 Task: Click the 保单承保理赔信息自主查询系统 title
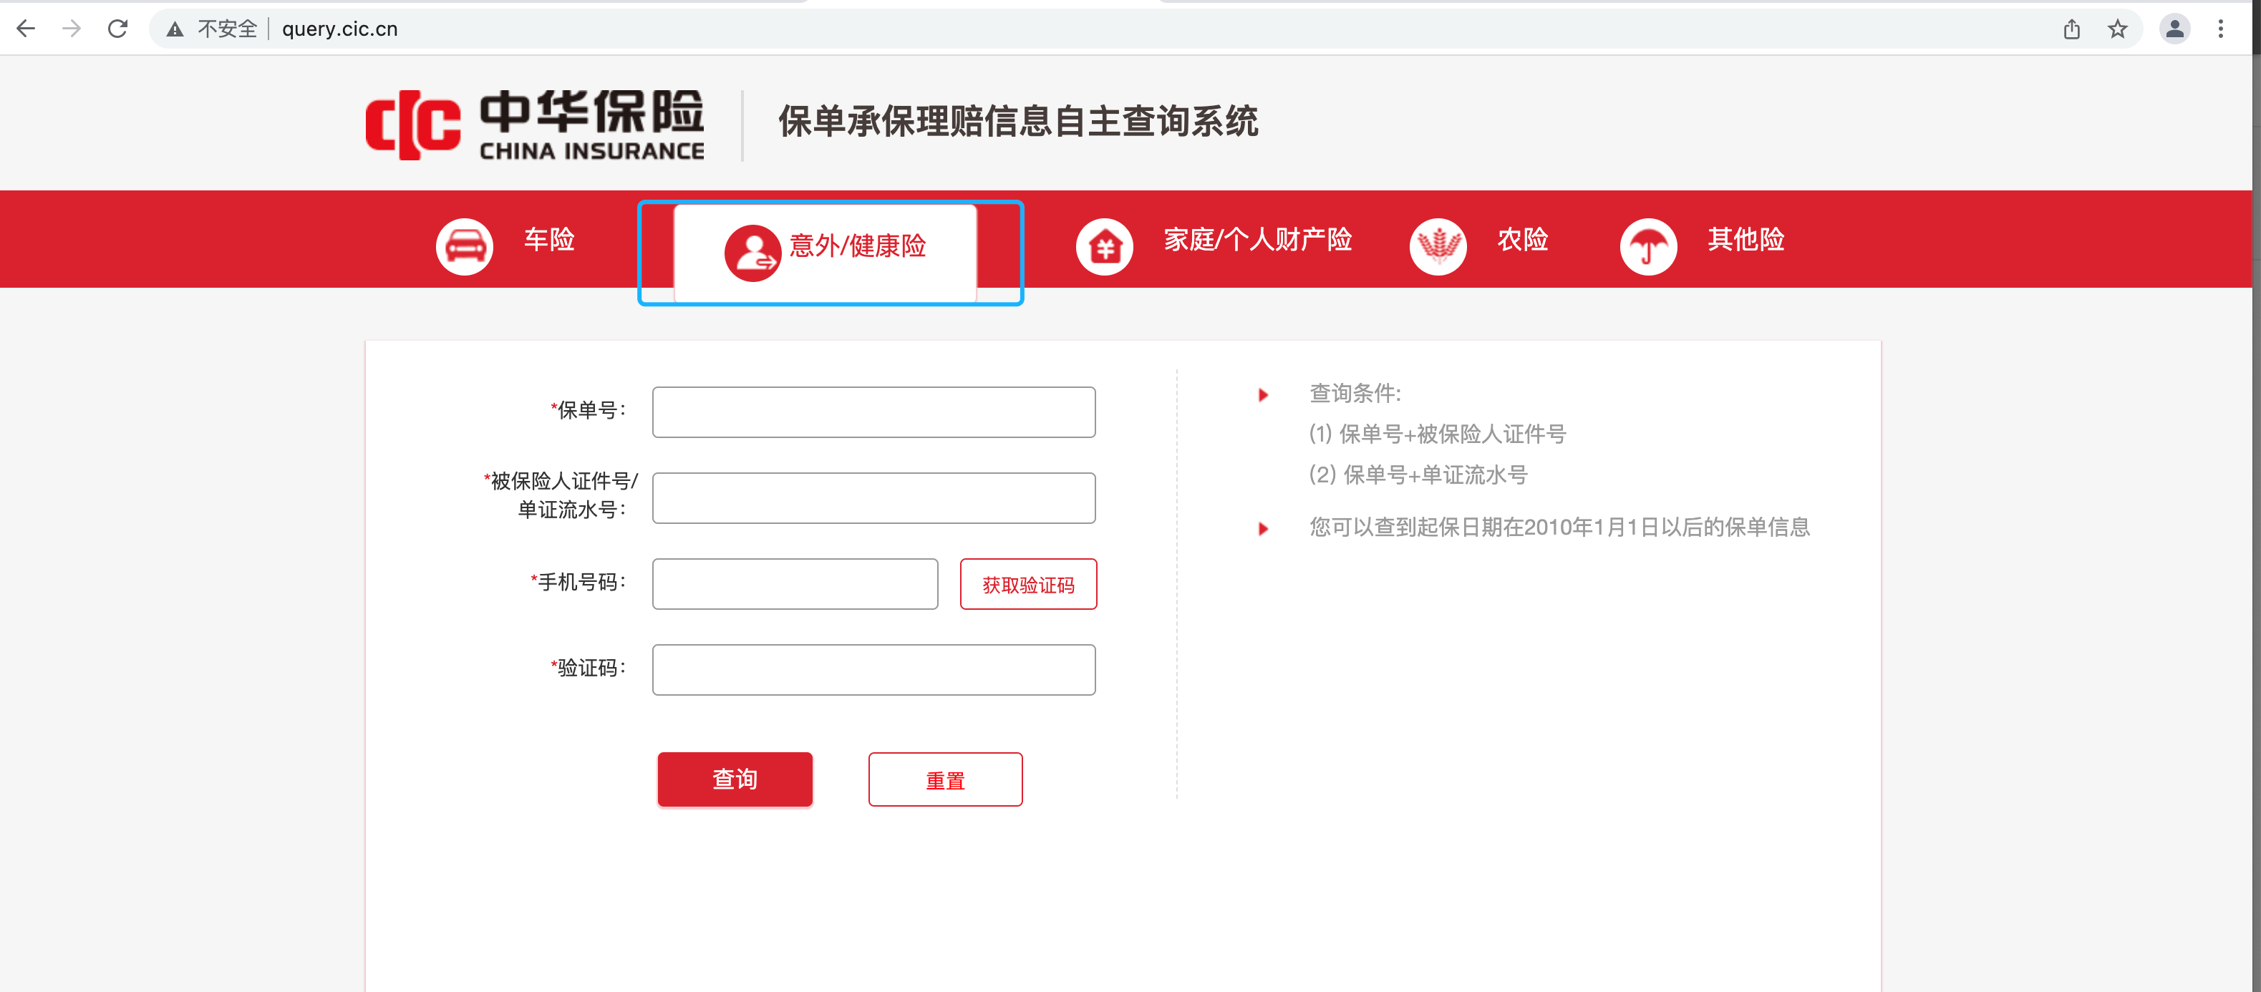point(1018,121)
